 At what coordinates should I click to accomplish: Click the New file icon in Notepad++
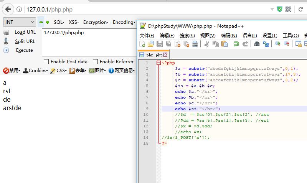[x=142, y=44]
